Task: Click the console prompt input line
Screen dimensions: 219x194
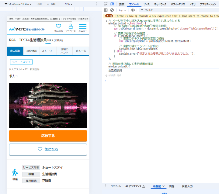Action: click(x=162, y=81)
